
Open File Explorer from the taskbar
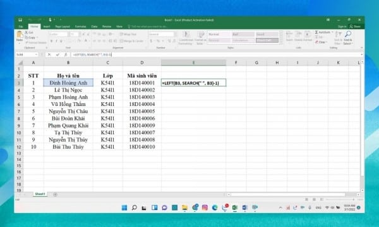point(184,207)
